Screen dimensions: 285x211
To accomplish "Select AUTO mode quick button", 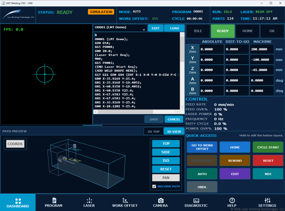I will pos(202,174).
